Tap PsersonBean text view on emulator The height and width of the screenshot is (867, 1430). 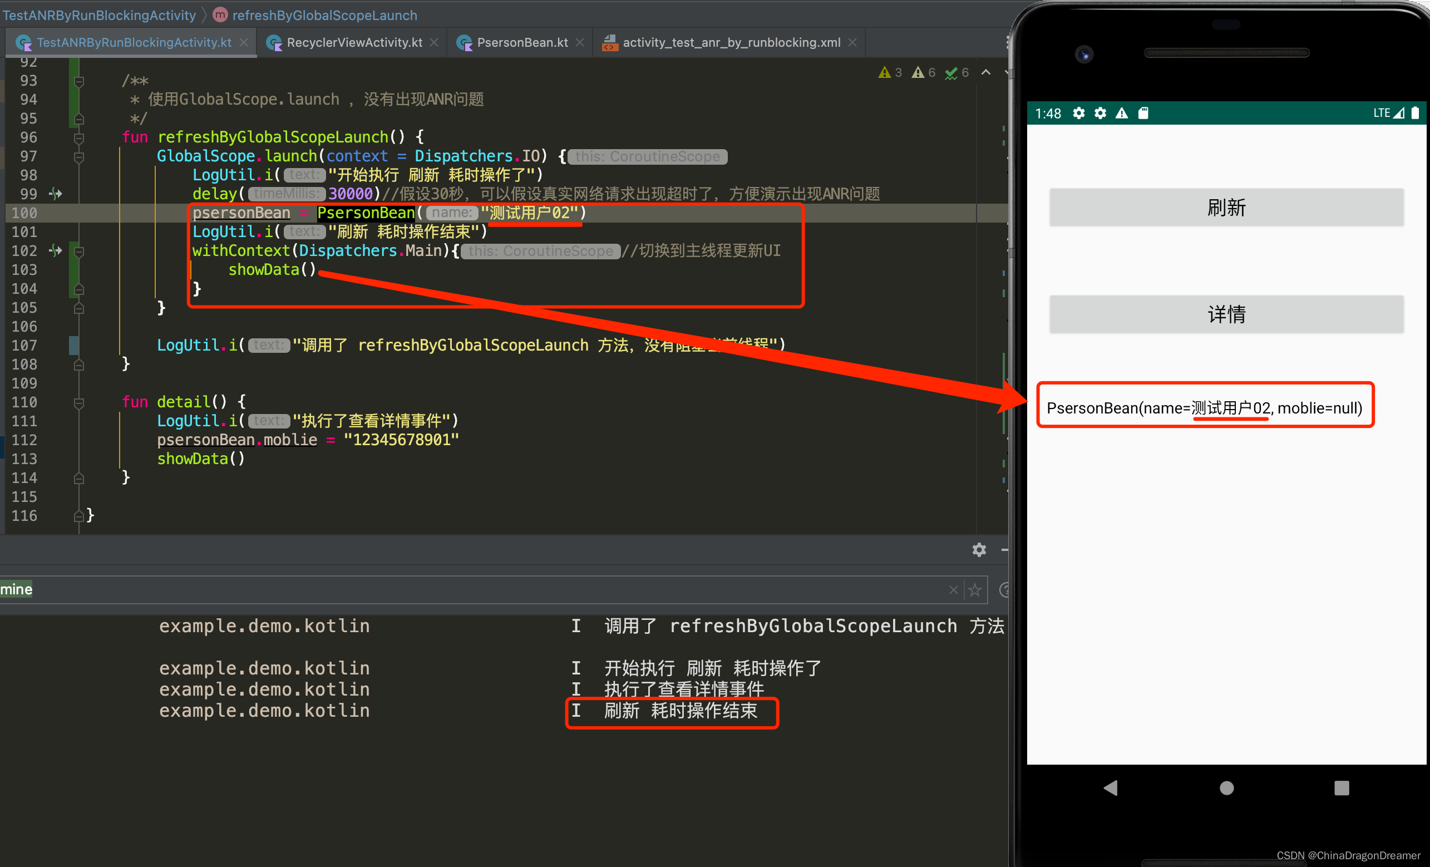point(1204,408)
